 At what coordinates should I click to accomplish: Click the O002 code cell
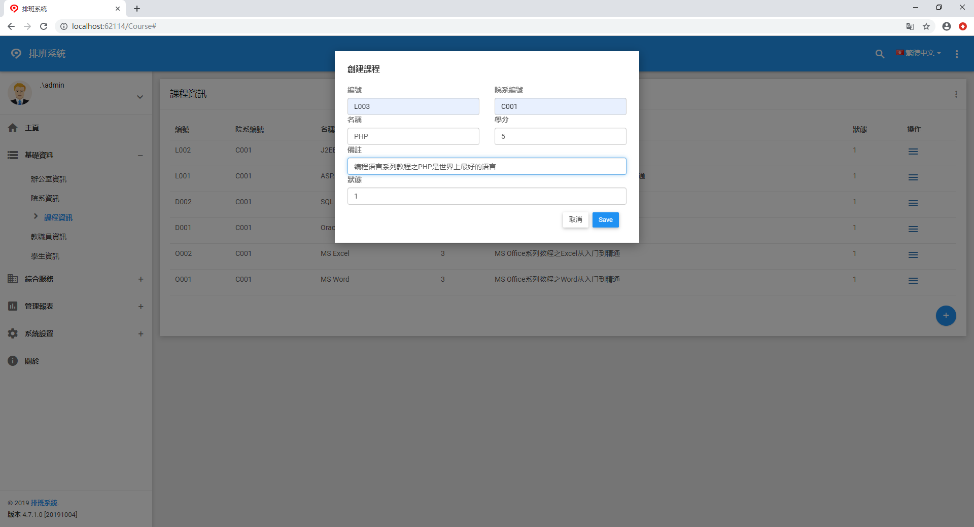(183, 253)
